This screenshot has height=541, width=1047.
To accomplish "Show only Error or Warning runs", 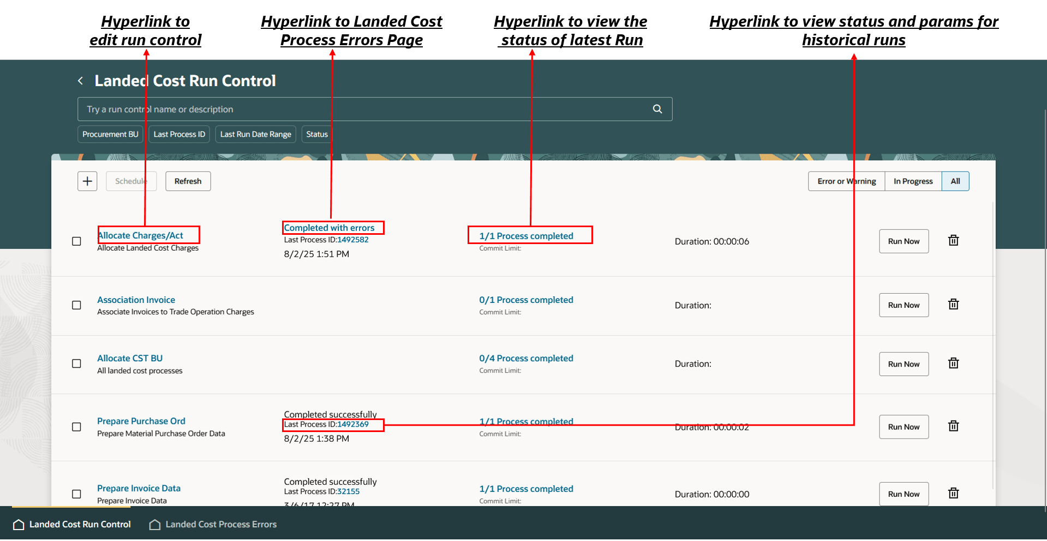I will click(x=846, y=181).
